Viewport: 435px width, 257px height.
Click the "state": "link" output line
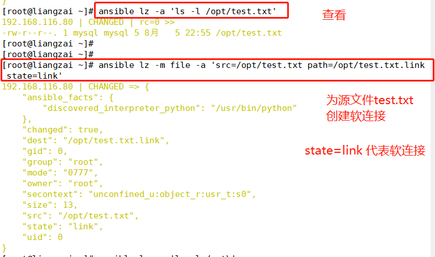63,226
